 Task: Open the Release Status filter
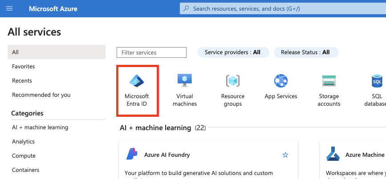[x=306, y=52]
